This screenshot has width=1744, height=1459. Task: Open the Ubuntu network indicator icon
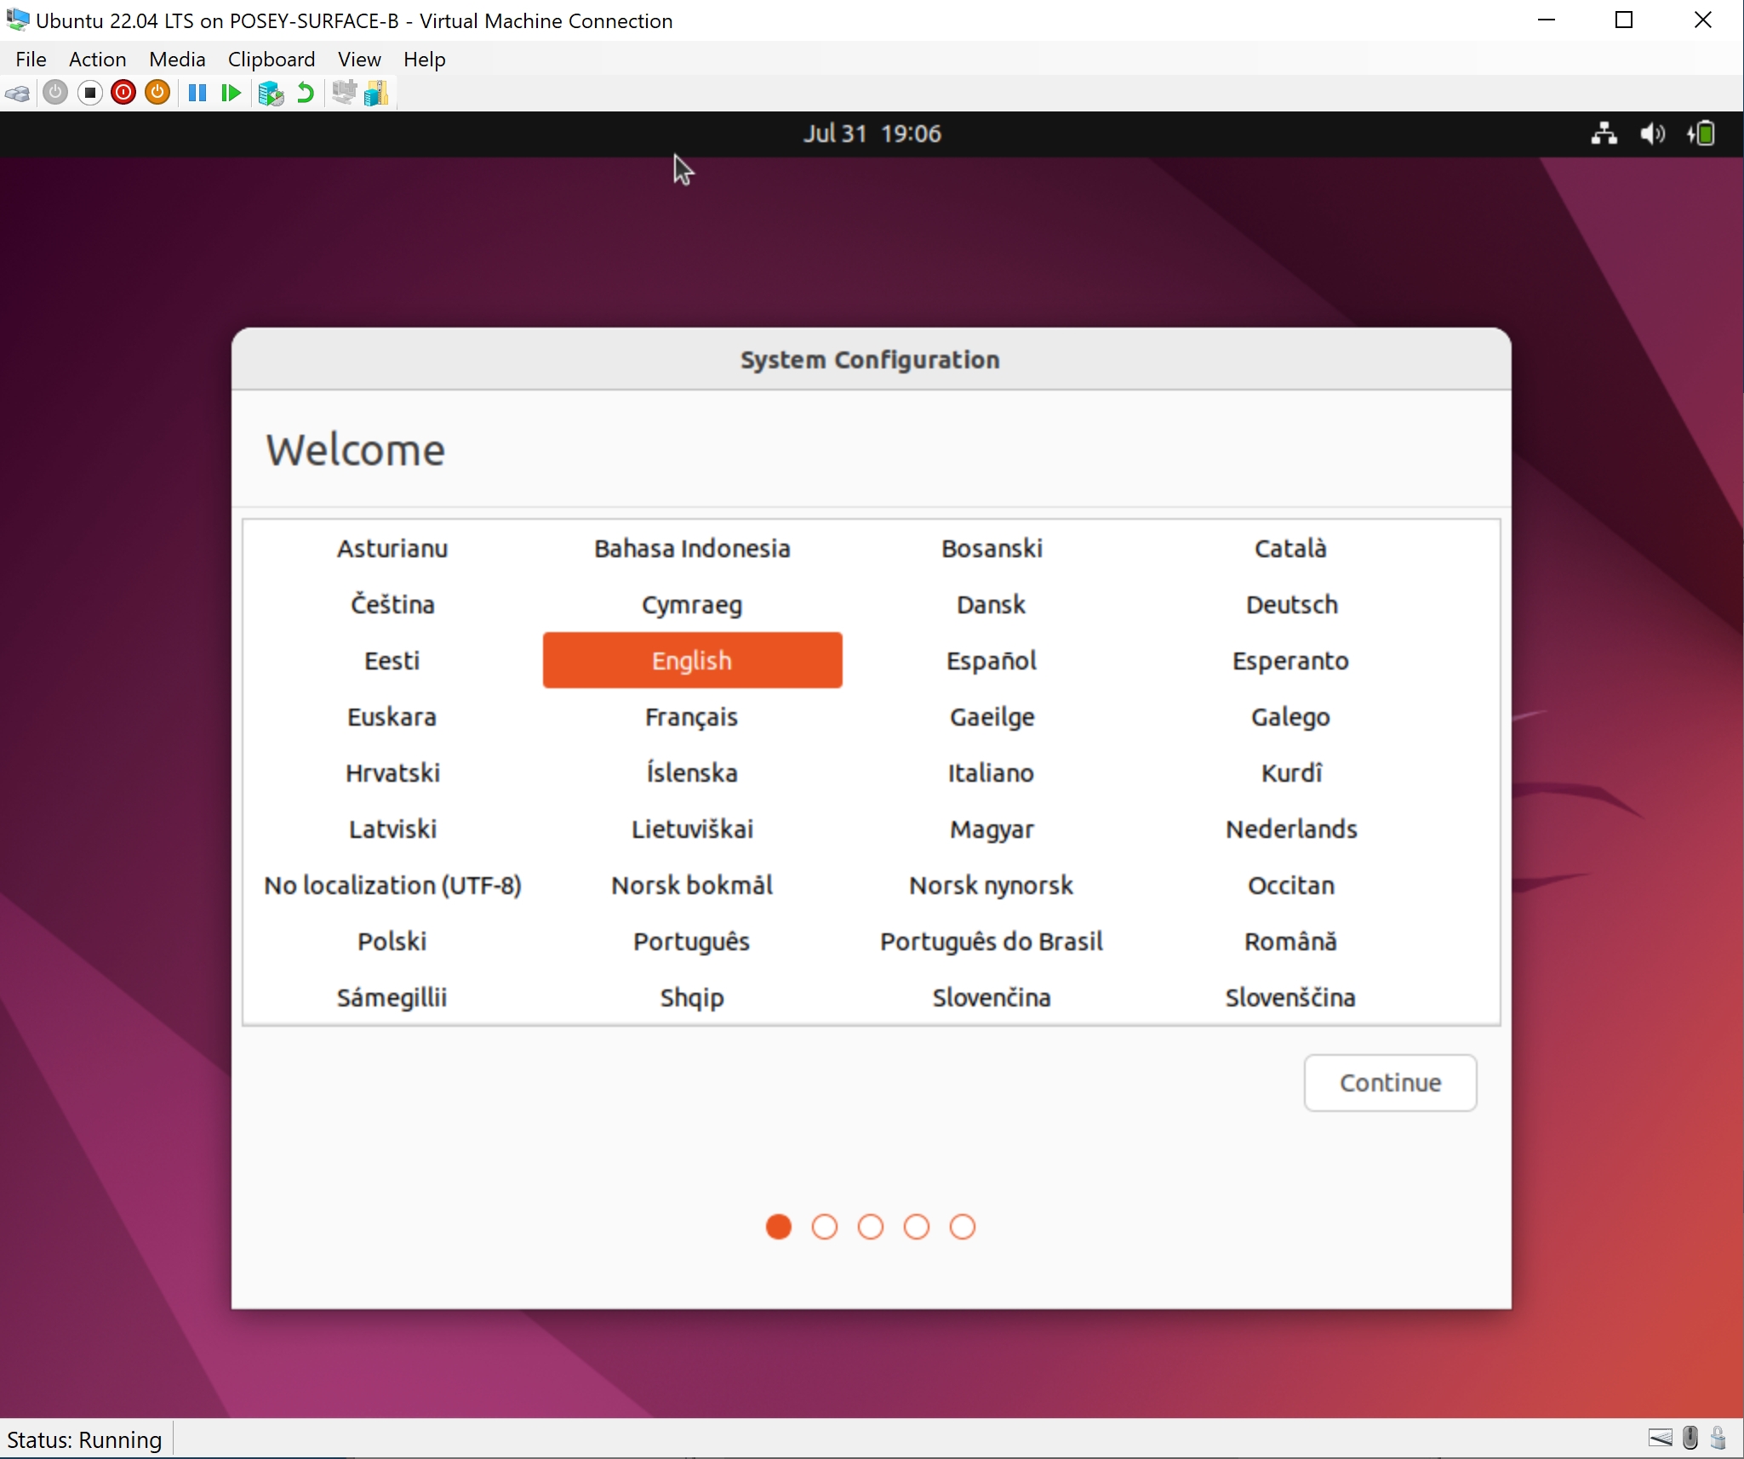(x=1604, y=134)
